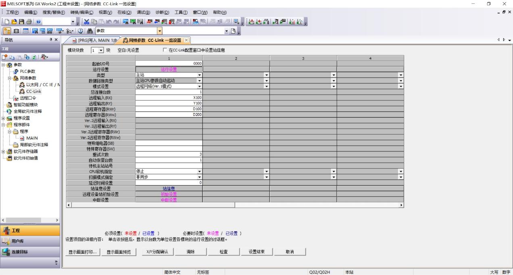513x275 pixels.
Task: Click the magenta 运行设置 cell
Action: [x=169, y=69]
